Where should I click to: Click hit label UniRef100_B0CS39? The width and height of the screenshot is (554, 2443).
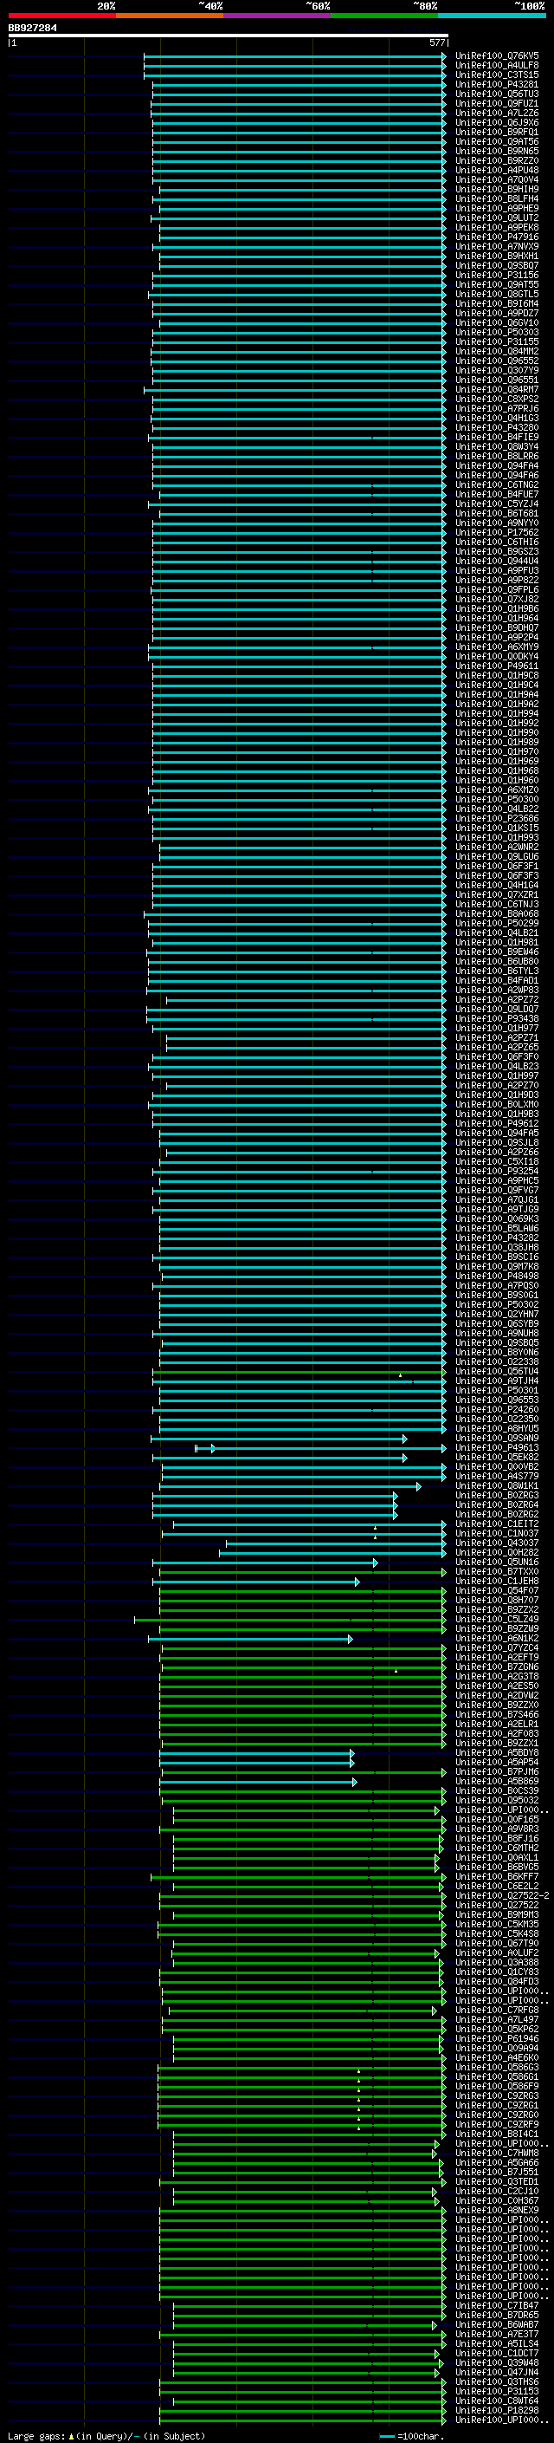click(497, 1790)
